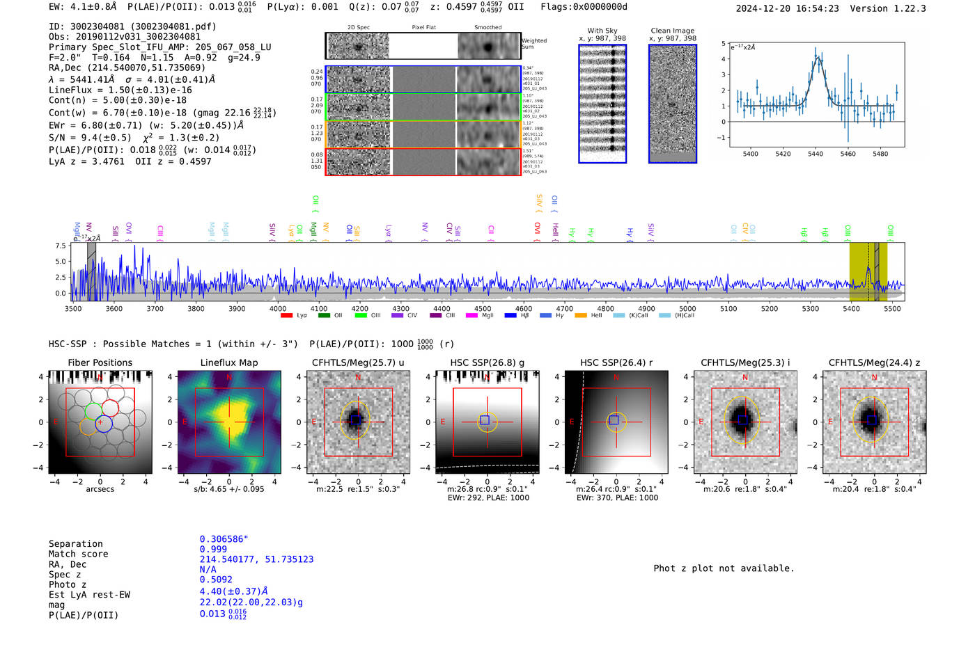Click the Weighted Sum 2D Spec image
The height and width of the screenshot is (663, 975).
358,46
